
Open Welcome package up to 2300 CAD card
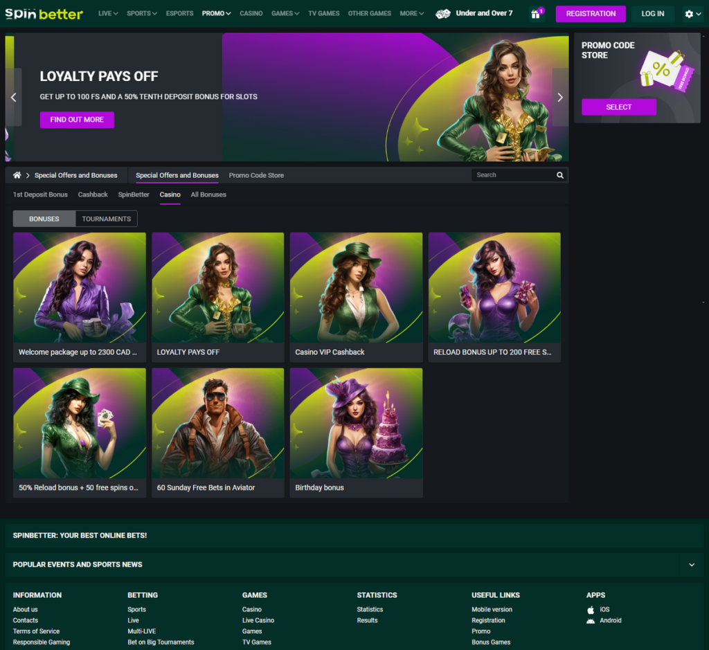pos(80,298)
